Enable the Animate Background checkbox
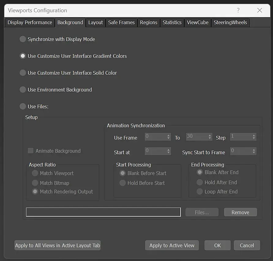This screenshot has height=261, width=273. (x=31, y=151)
